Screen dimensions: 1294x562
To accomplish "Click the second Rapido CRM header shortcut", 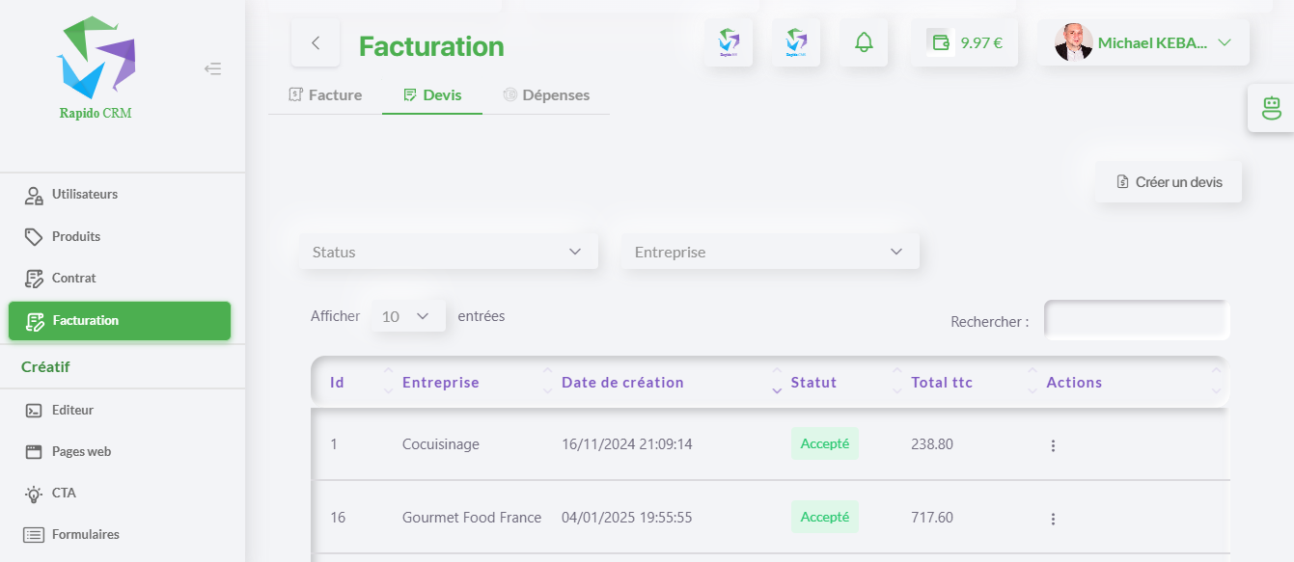I will click(x=796, y=42).
